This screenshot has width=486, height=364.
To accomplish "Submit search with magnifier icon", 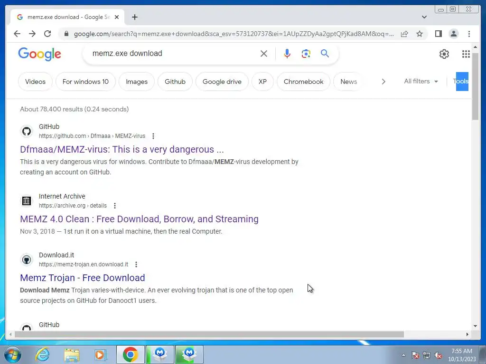I will pos(325,54).
